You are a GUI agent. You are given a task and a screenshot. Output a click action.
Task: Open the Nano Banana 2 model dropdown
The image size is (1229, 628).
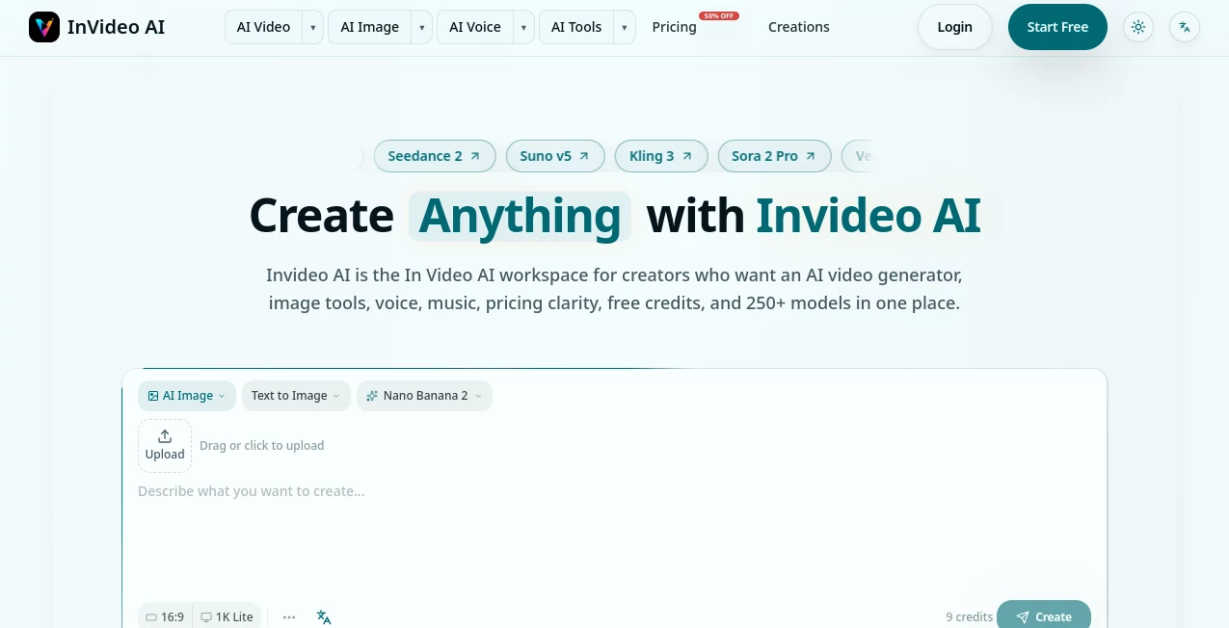tap(424, 395)
